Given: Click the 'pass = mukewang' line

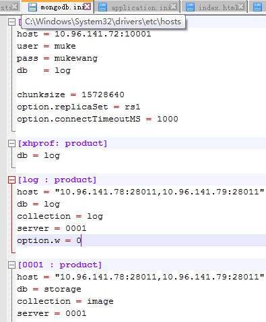Looking at the screenshot, I should pyautogui.click(x=57, y=58).
